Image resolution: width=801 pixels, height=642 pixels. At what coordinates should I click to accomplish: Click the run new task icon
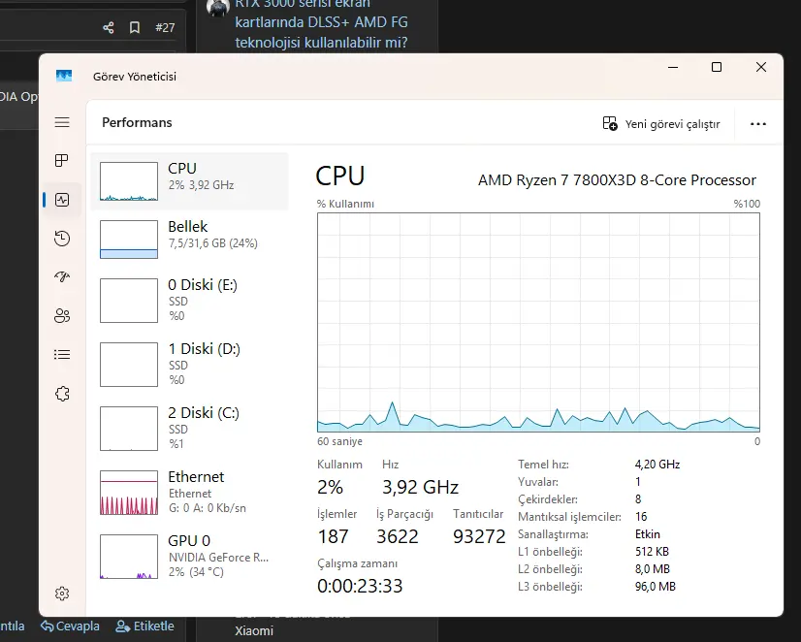click(610, 123)
